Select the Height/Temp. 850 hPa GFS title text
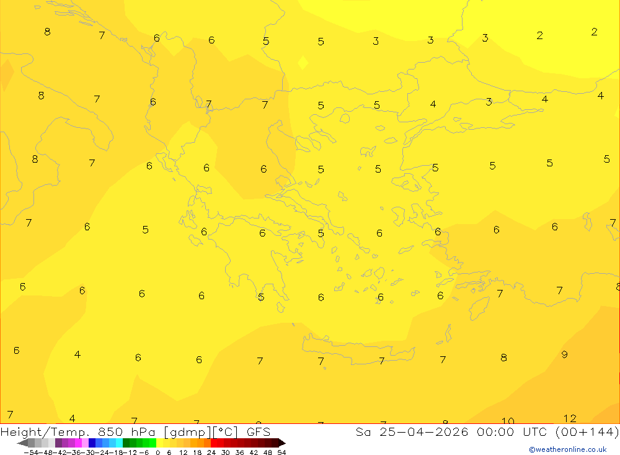This screenshot has height=455, width=620. coord(135,431)
